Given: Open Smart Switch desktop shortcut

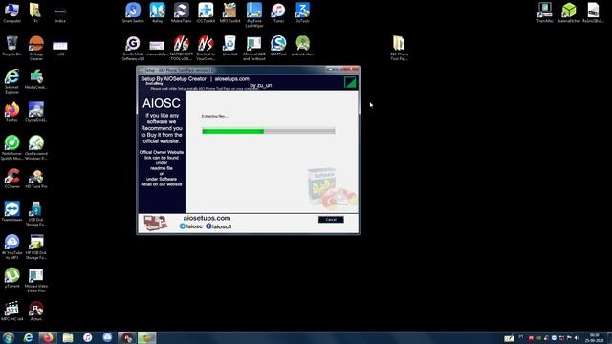Looking at the screenshot, I should pyautogui.click(x=133, y=12).
